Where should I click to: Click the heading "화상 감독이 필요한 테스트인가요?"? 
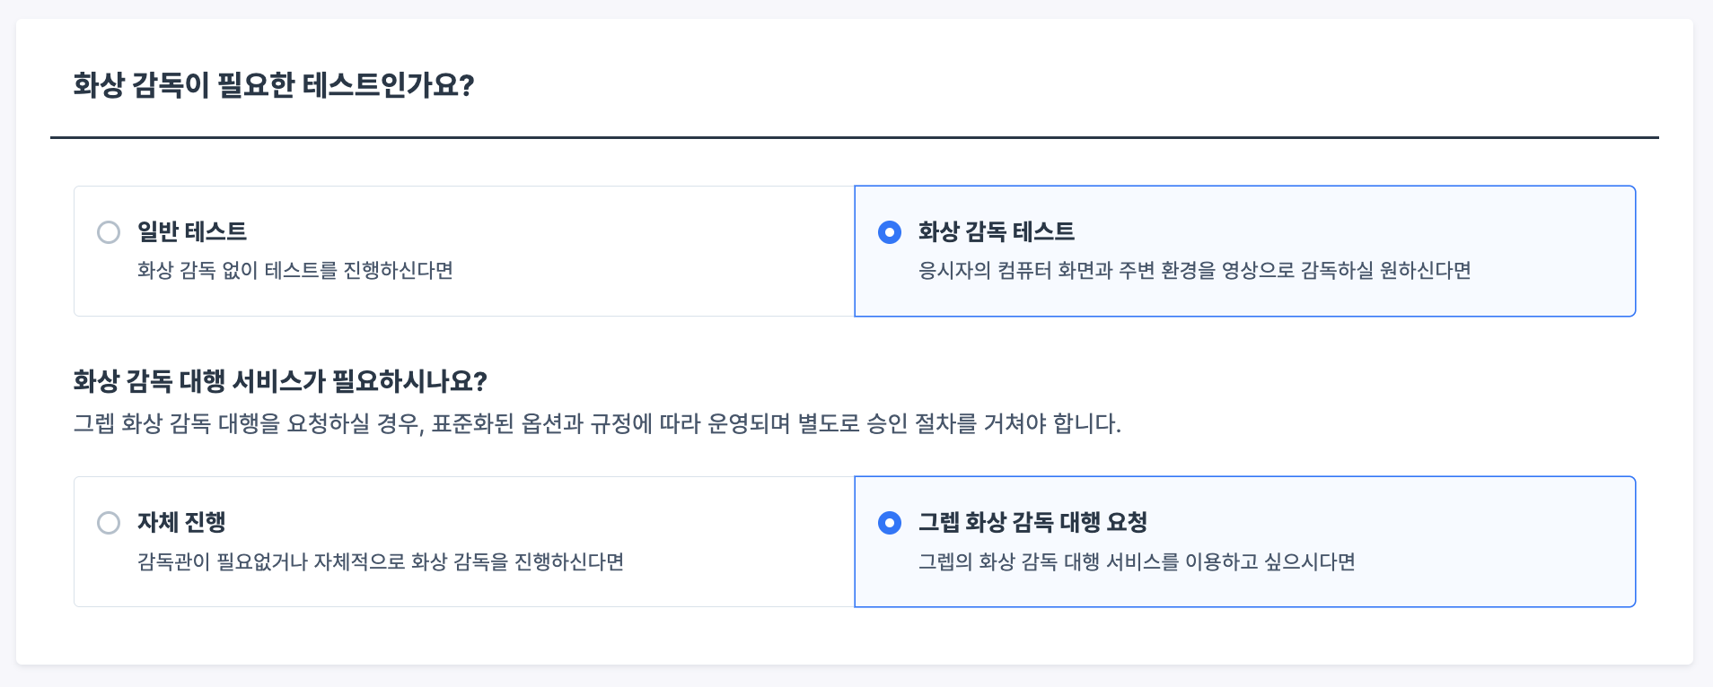click(273, 85)
